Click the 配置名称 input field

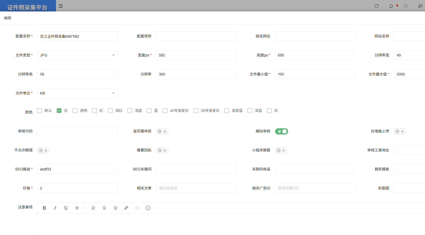pos(77,36)
